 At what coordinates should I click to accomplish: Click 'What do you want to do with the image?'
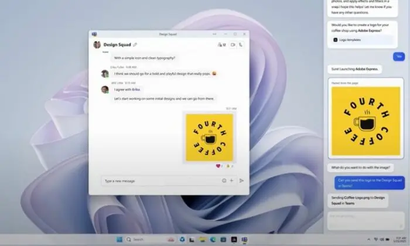coord(361,168)
